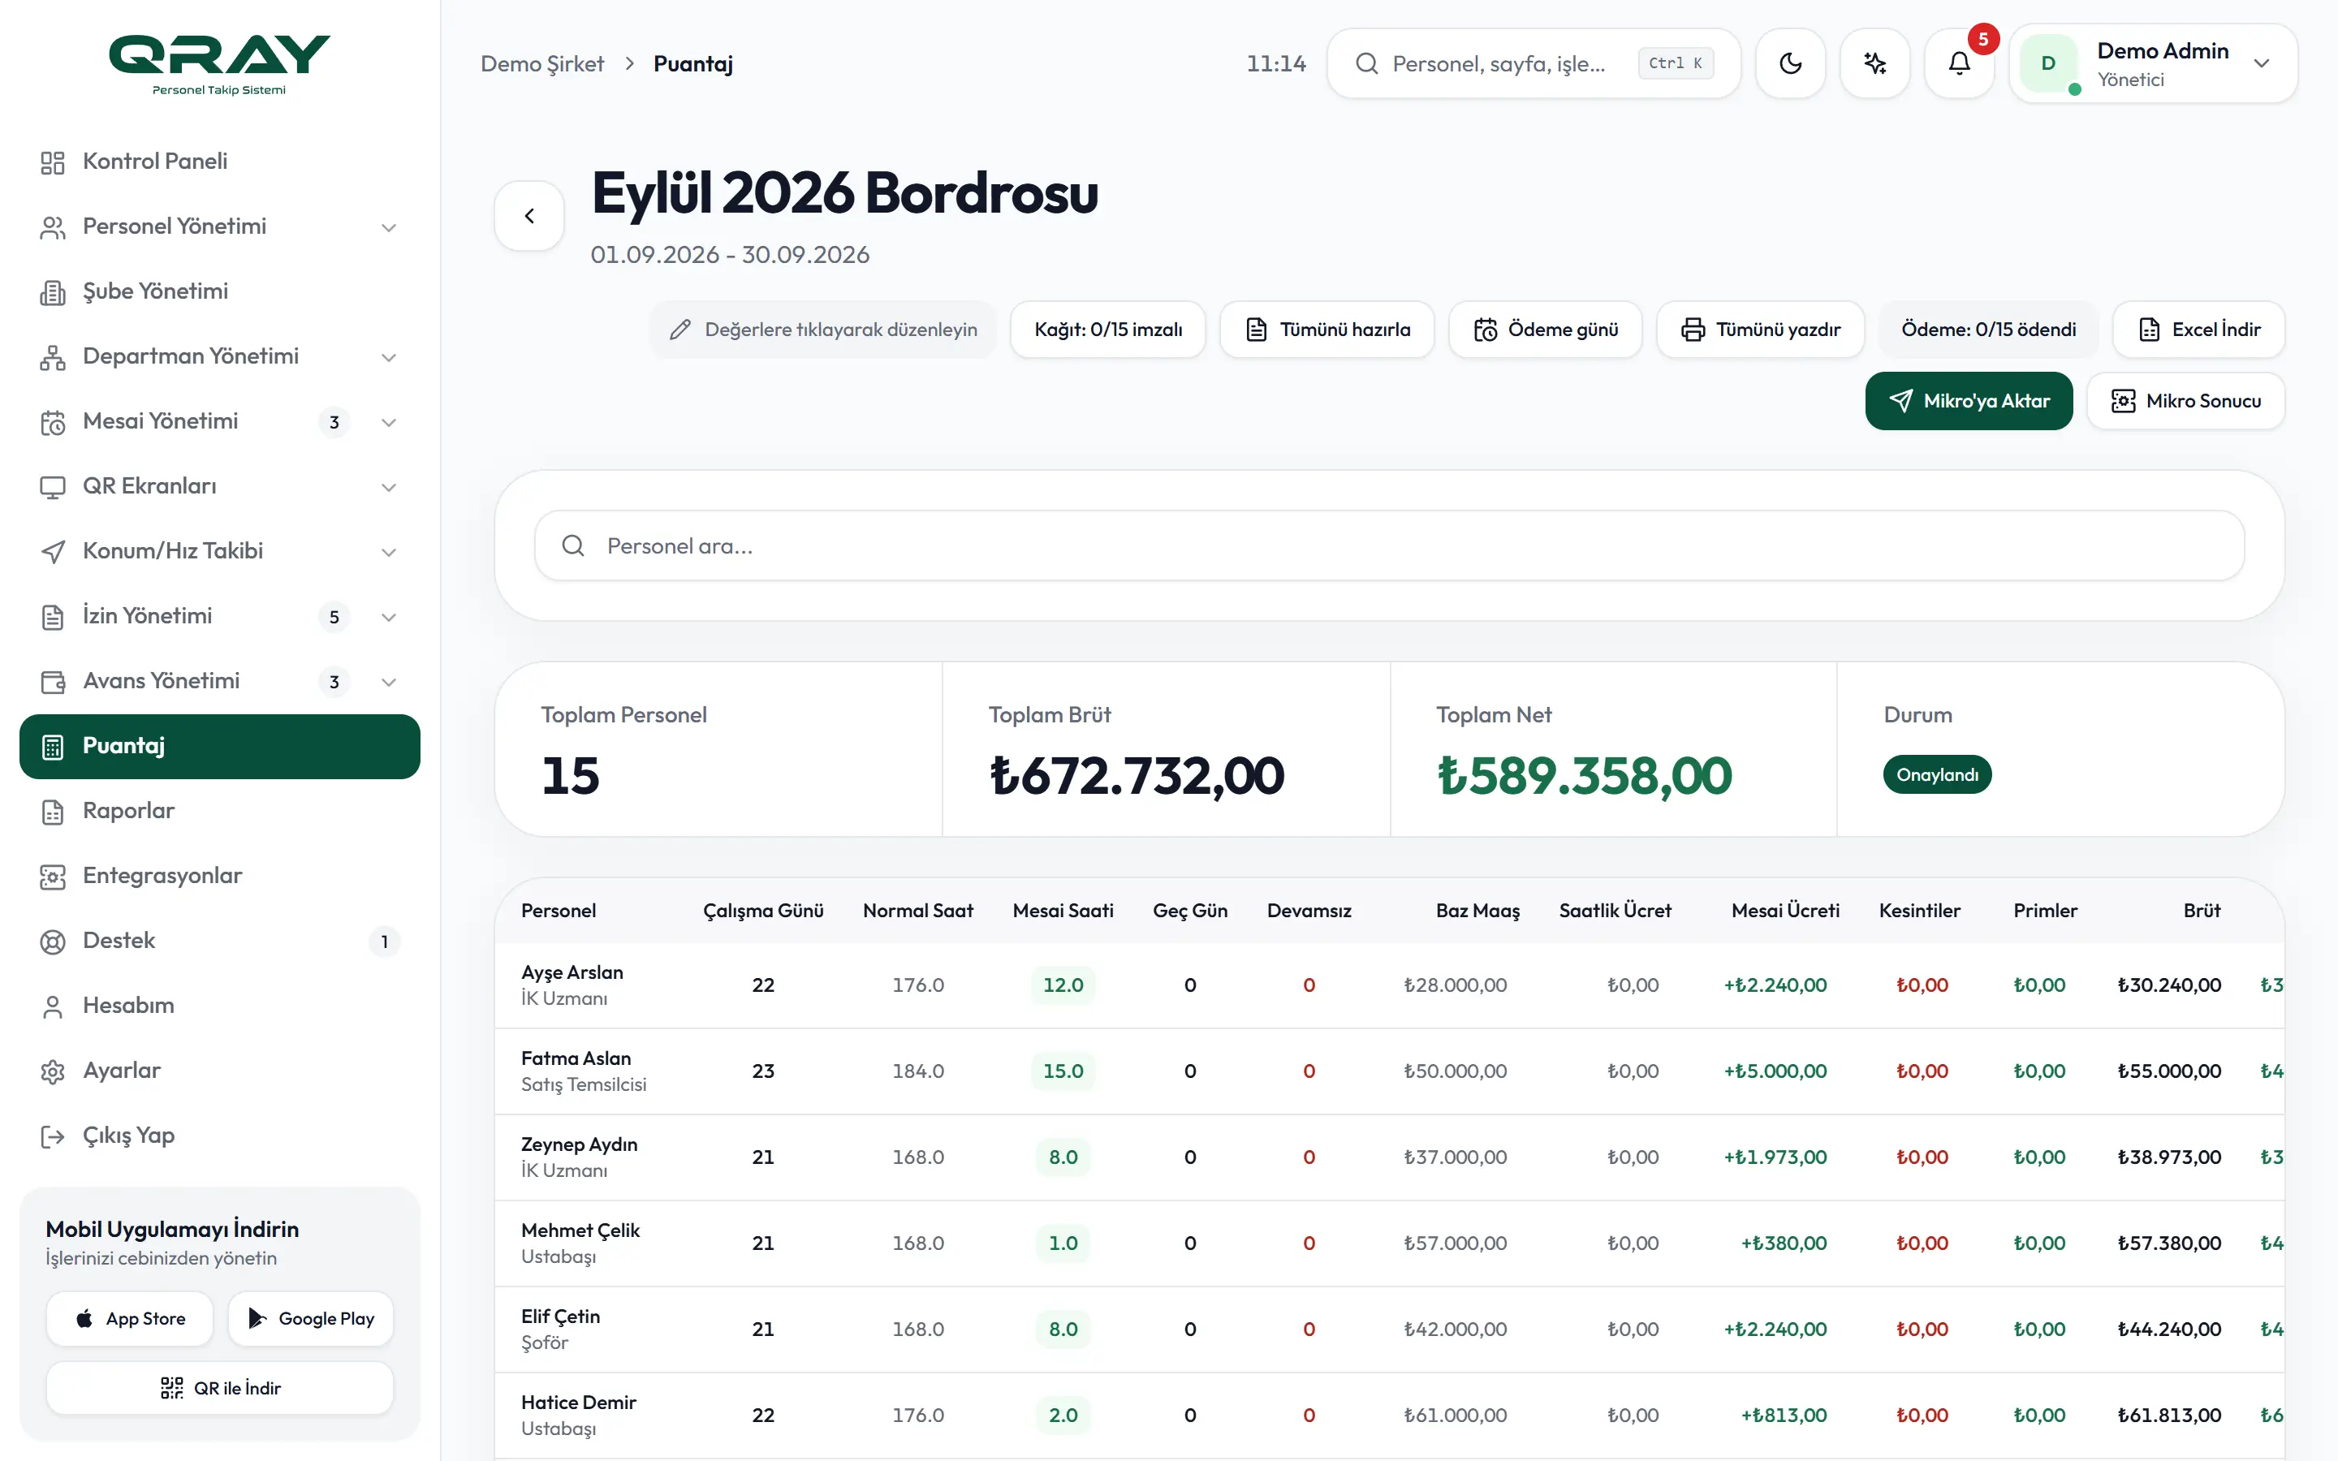Click Tümünü hazırla document button
Viewport: 2338px width, 1461px height.
coord(1326,330)
